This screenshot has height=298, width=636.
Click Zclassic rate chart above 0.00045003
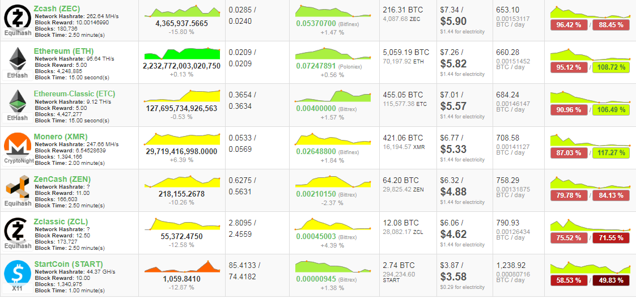(x=333, y=224)
